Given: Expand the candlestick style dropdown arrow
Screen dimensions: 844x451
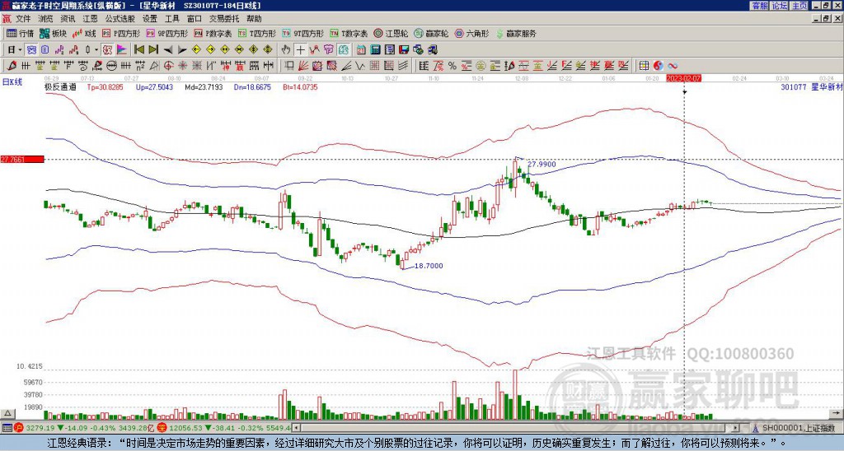Looking at the screenshot, I should [96, 49].
